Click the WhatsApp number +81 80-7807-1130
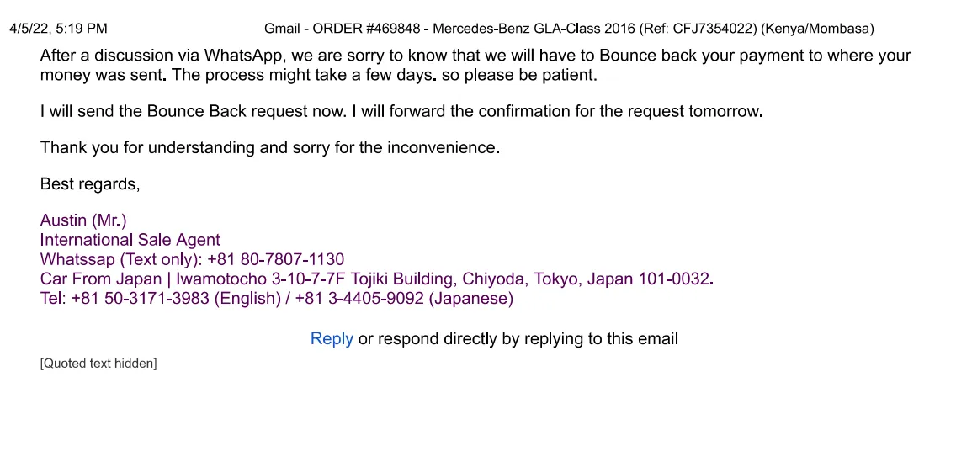972x462 pixels. (x=276, y=259)
